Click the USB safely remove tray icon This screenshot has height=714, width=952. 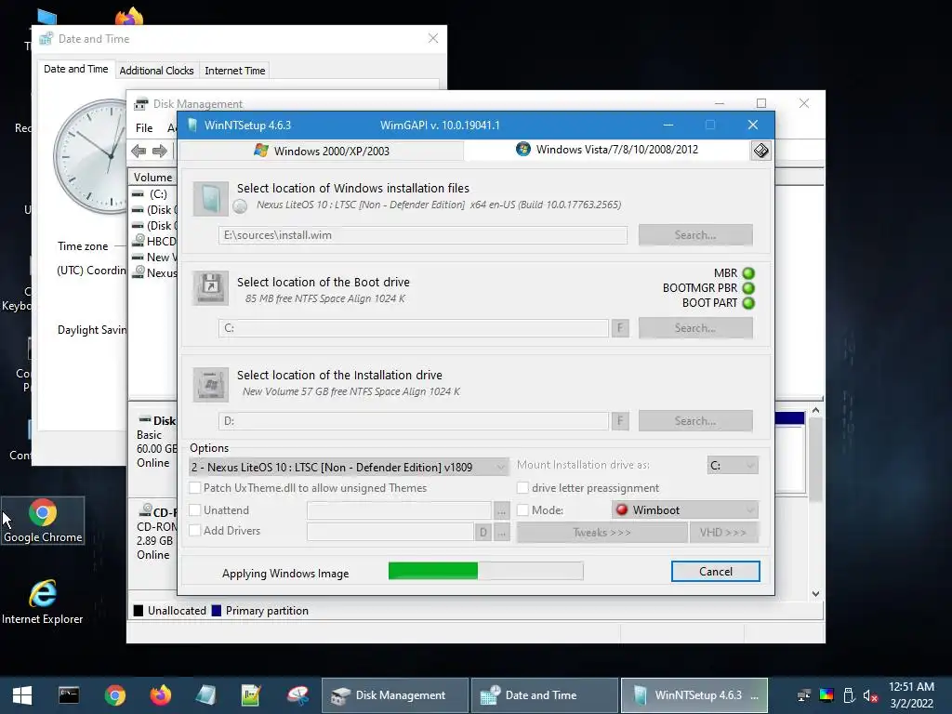point(849,695)
